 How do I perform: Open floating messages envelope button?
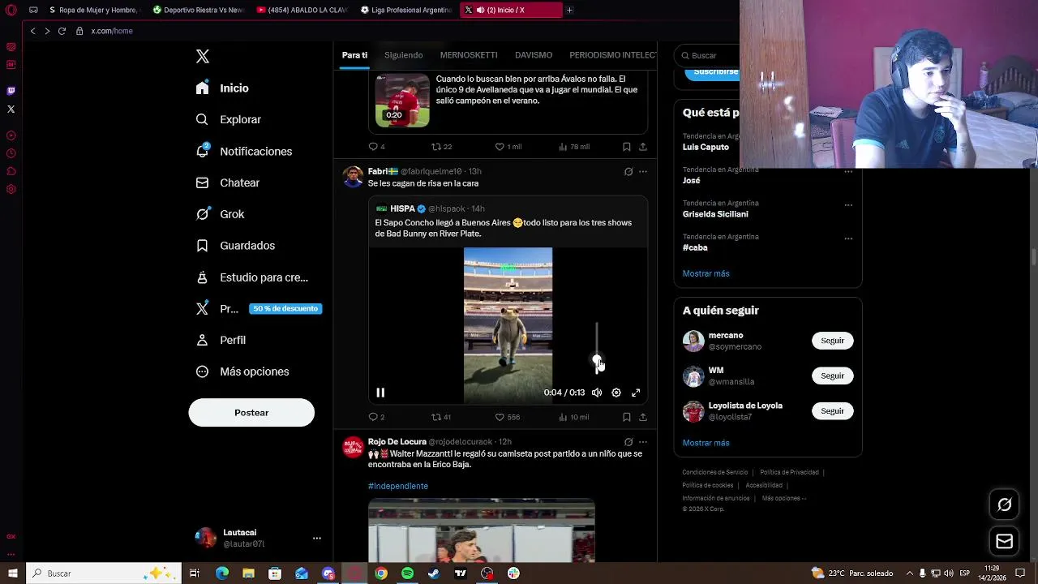tap(1004, 541)
